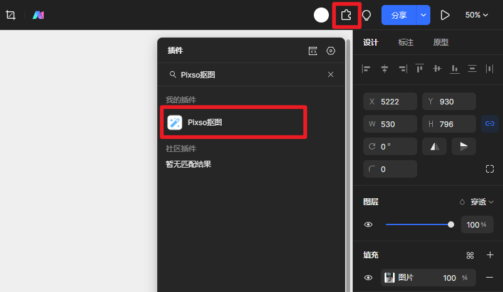Add a new fill with plus
503x292 pixels.
point(490,255)
